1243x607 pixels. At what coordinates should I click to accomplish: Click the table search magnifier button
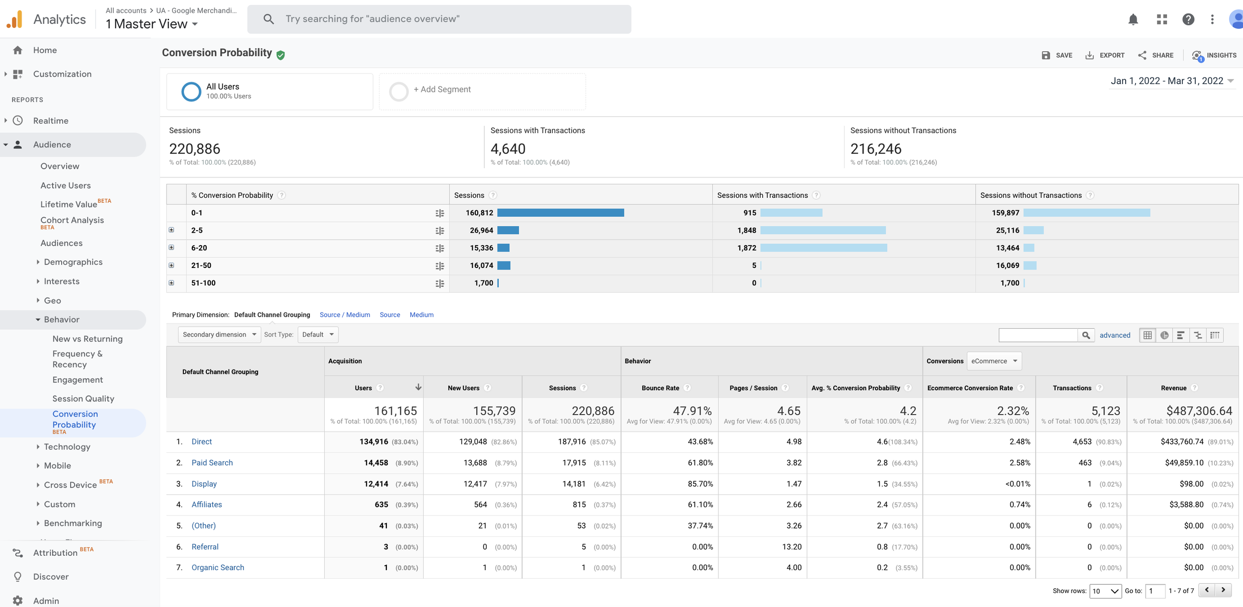point(1086,335)
